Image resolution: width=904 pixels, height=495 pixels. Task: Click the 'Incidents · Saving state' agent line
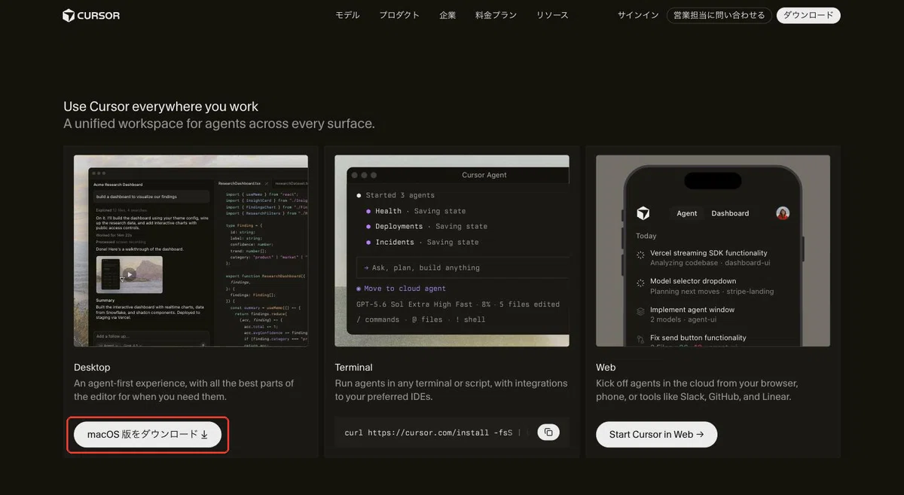tap(422, 242)
